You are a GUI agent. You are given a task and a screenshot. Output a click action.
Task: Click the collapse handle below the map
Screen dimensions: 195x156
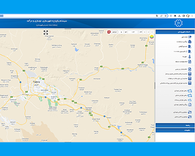tap(68, 142)
